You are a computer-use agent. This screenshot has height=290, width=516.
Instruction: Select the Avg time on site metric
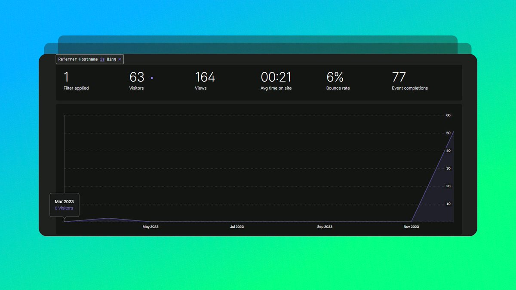276,81
